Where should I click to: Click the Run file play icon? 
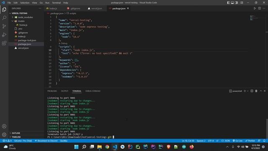point(255,8)
